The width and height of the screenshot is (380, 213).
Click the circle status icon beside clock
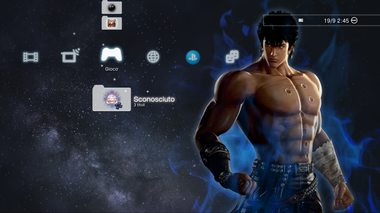tap(354, 21)
